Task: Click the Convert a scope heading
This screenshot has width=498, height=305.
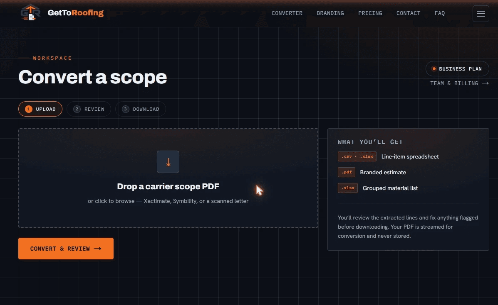Action: [x=92, y=77]
